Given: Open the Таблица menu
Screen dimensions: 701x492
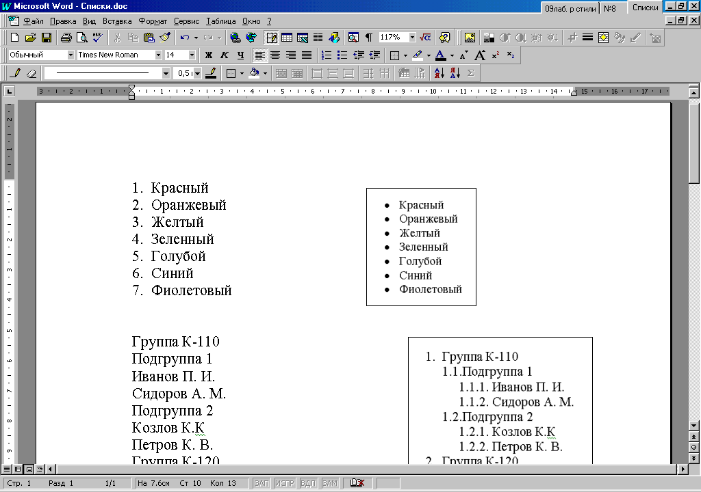Looking at the screenshot, I should click(x=220, y=21).
